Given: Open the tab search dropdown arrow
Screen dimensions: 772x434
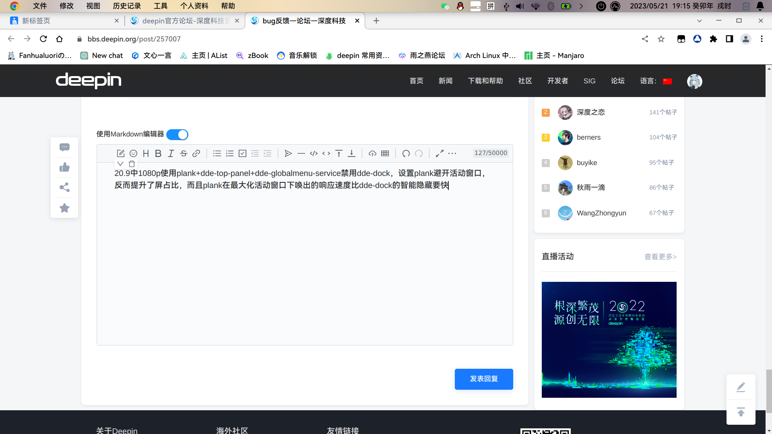Looking at the screenshot, I should coord(699,21).
